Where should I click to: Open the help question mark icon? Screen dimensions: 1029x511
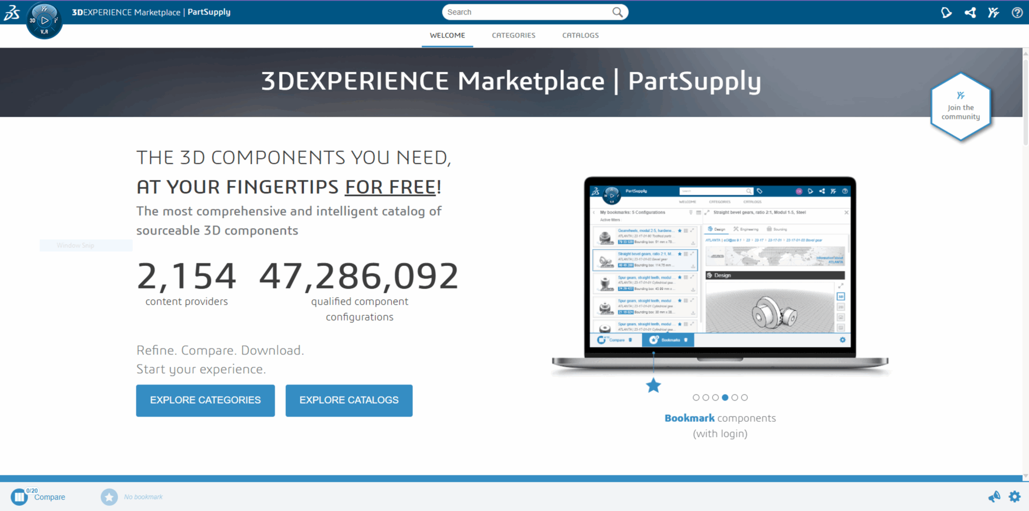(x=1017, y=12)
